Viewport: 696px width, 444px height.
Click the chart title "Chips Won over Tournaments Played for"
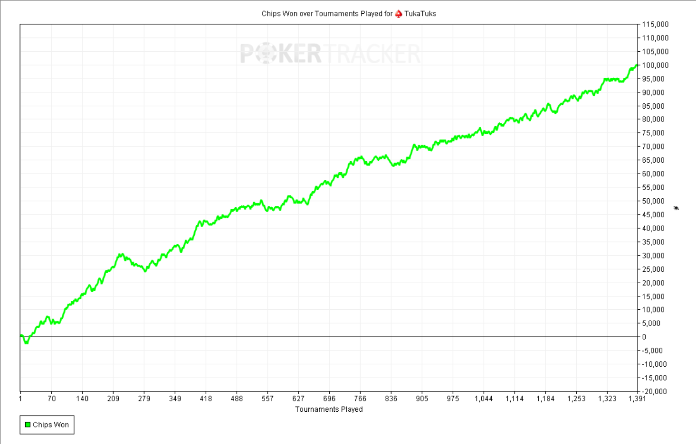click(x=327, y=14)
